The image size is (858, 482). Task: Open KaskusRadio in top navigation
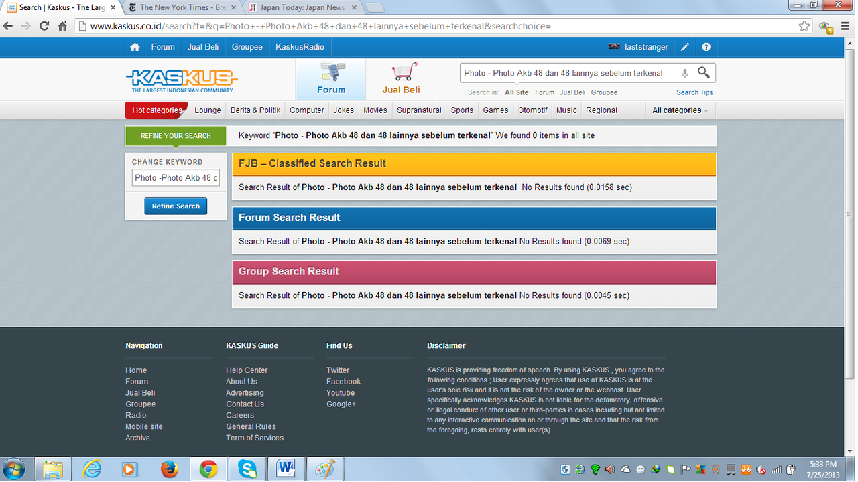coord(300,47)
